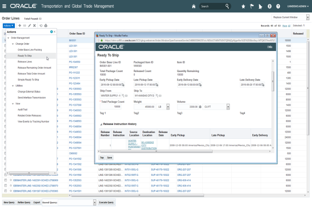Click the magnifier icon in the header search

[x=227, y=6]
